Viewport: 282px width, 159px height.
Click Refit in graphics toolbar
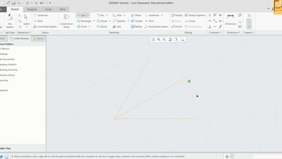(153, 39)
